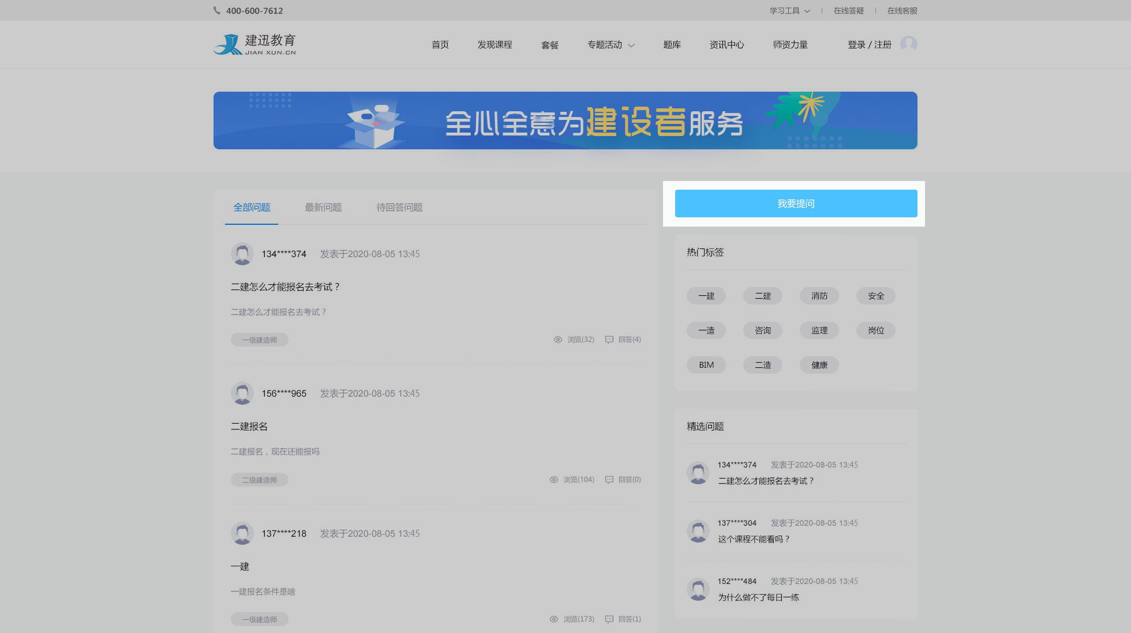Image resolution: width=1131 pixels, height=633 pixels.
Task: Click 浏览(104) view count
Action: click(579, 480)
